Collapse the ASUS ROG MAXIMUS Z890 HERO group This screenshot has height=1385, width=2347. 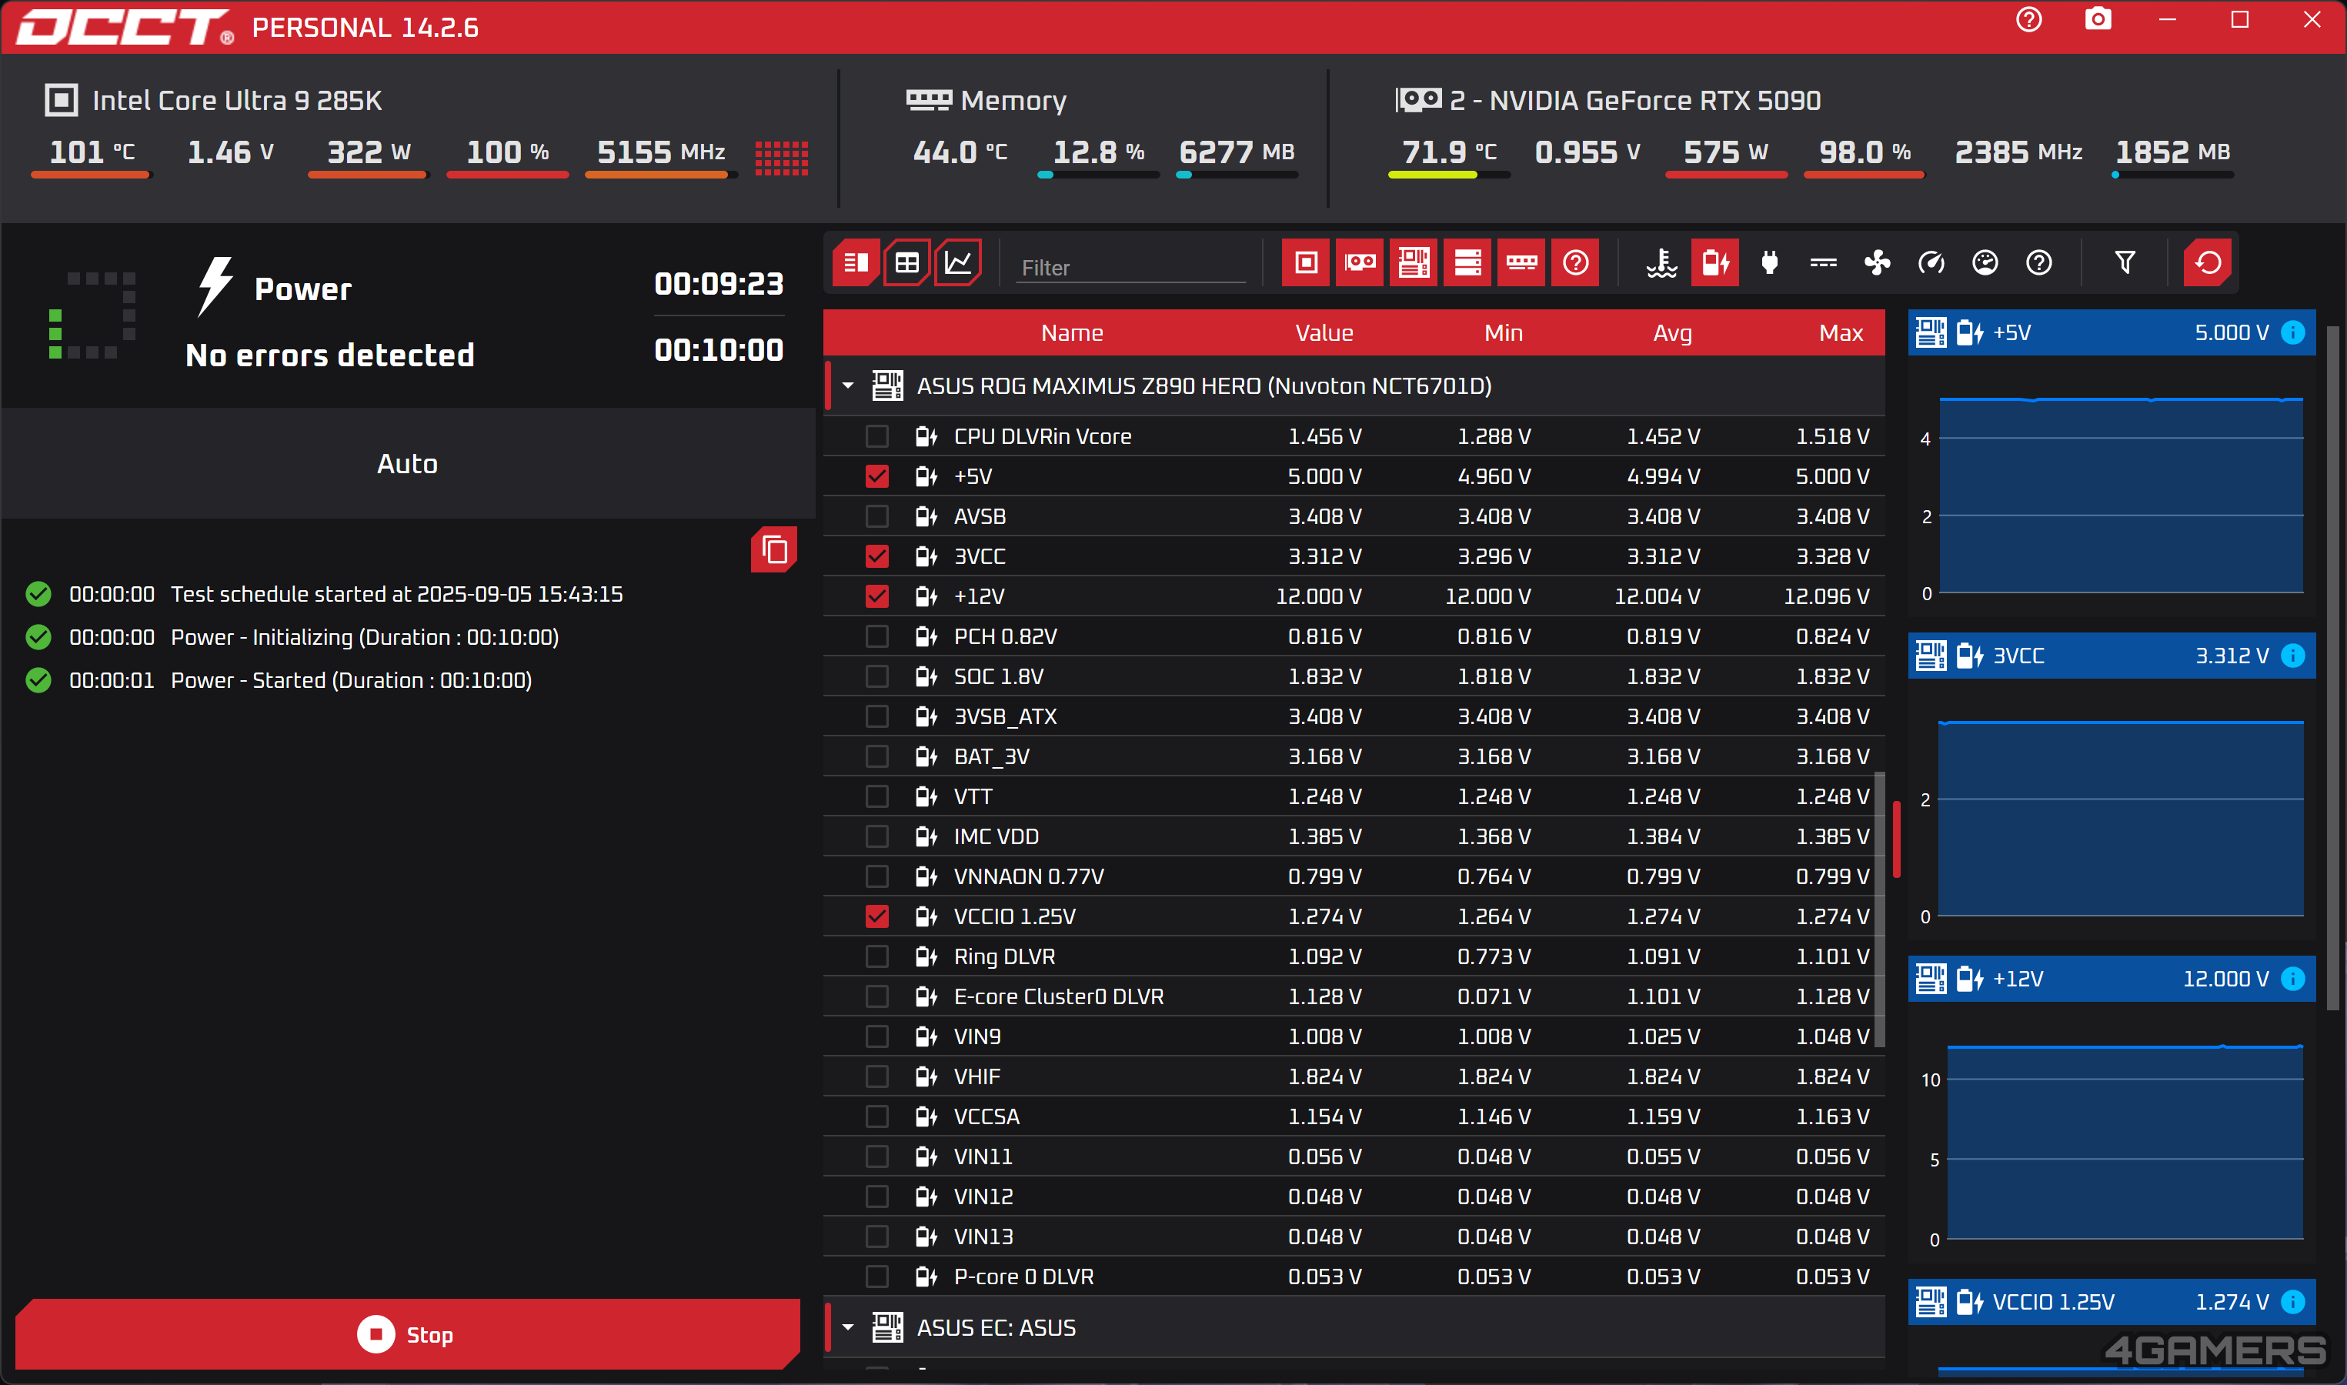click(x=848, y=385)
